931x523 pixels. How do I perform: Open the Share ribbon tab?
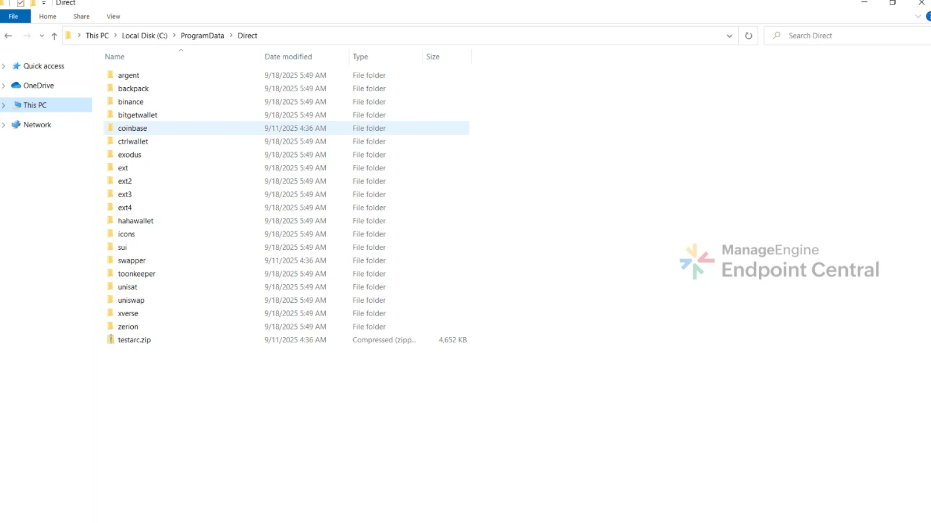81,16
